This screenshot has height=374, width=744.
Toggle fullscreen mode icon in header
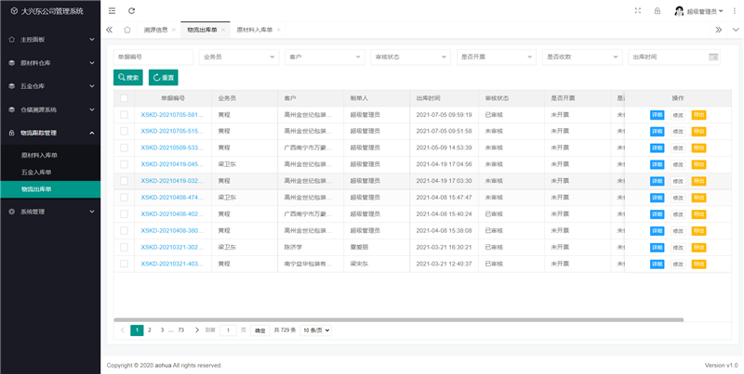pyautogui.click(x=638, y=11)
